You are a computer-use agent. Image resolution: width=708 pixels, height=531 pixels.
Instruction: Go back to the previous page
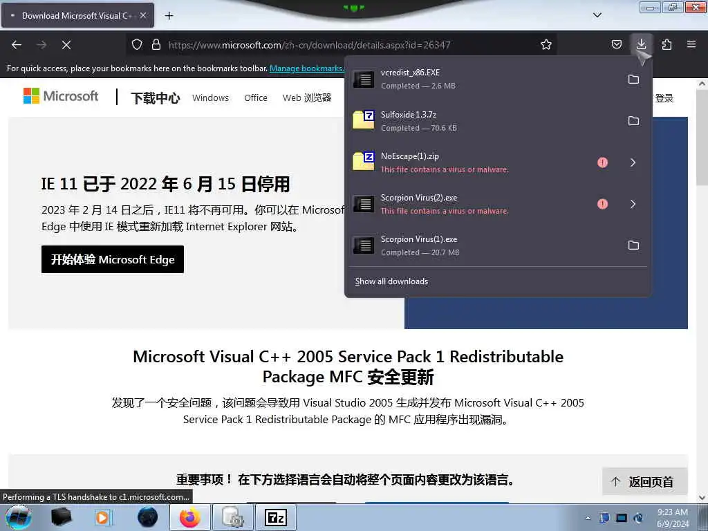(x=17, y=45)
